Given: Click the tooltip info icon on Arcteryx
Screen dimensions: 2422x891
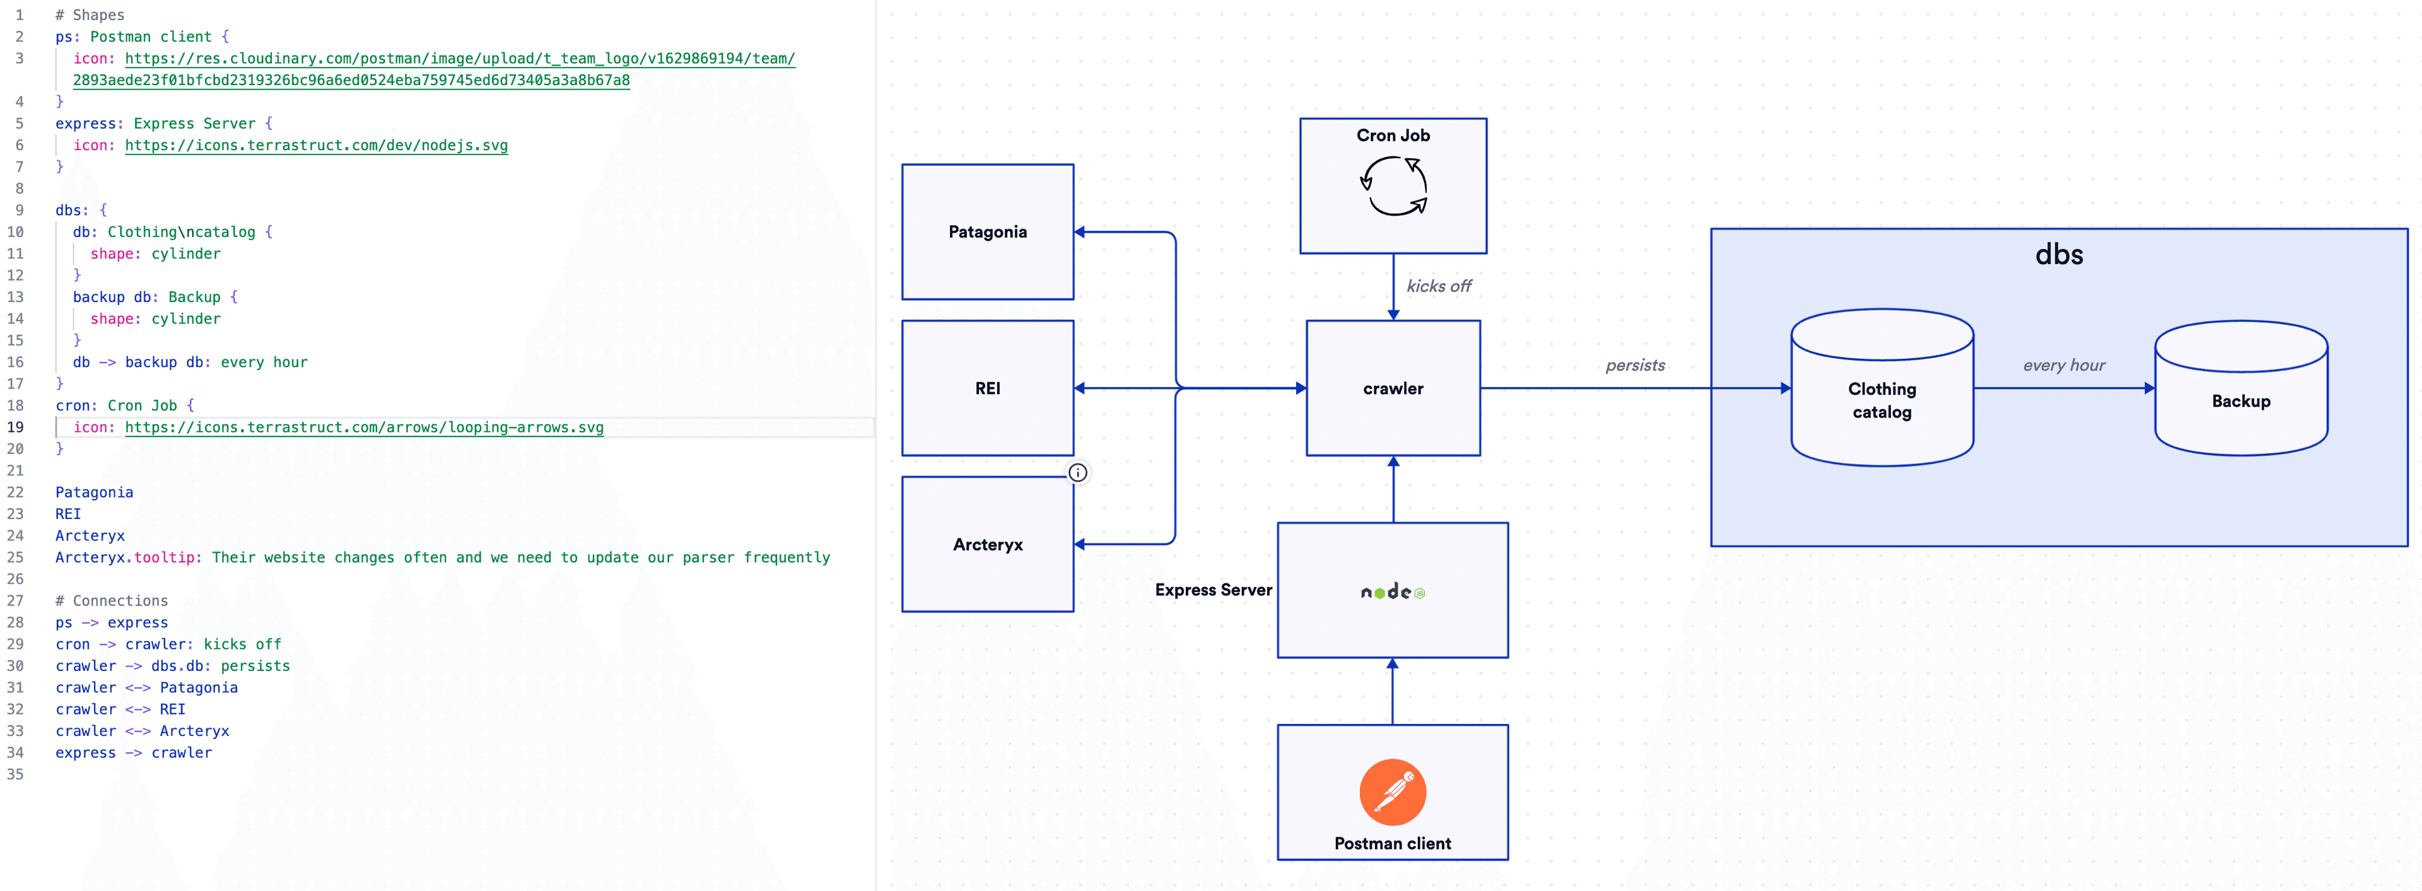Looking at the screenshot, I should click(x=1077, y=473).
